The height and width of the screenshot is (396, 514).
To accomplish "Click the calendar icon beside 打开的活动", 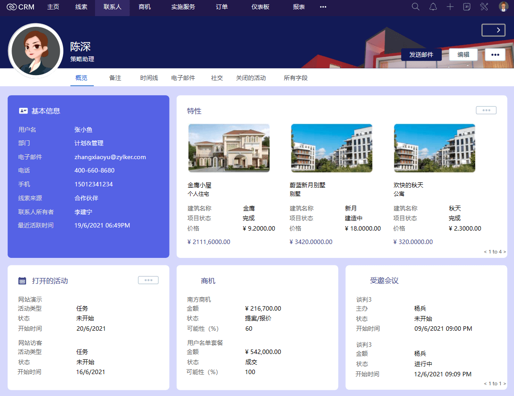I will [22, 281].
